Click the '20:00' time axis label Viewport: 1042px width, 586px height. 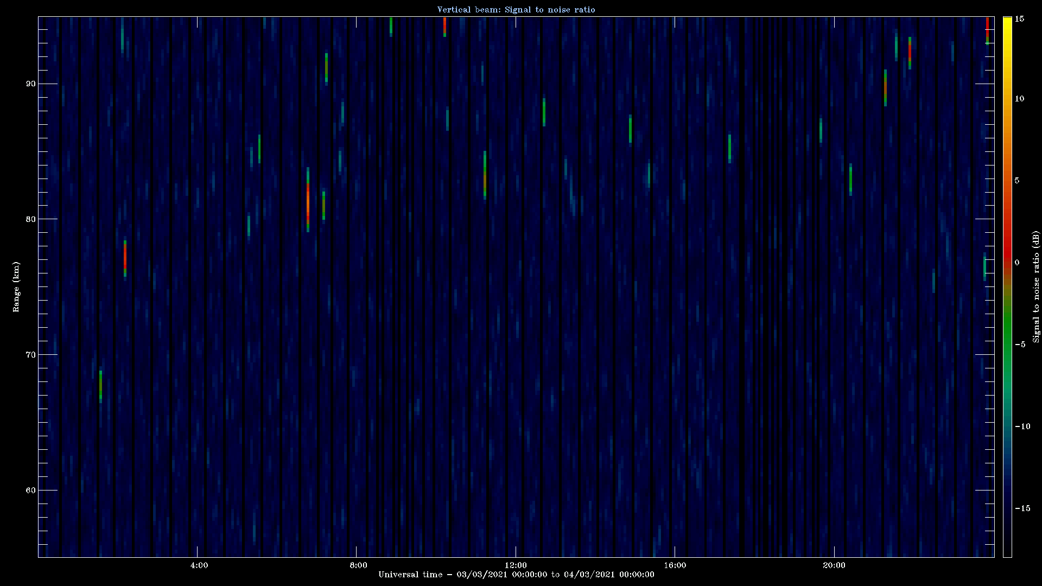pos(834,565)
